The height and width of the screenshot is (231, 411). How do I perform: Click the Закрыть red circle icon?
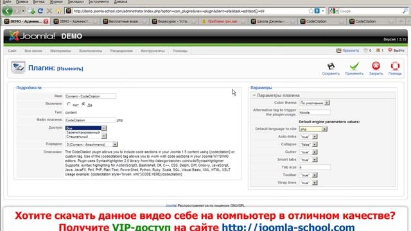376,66
